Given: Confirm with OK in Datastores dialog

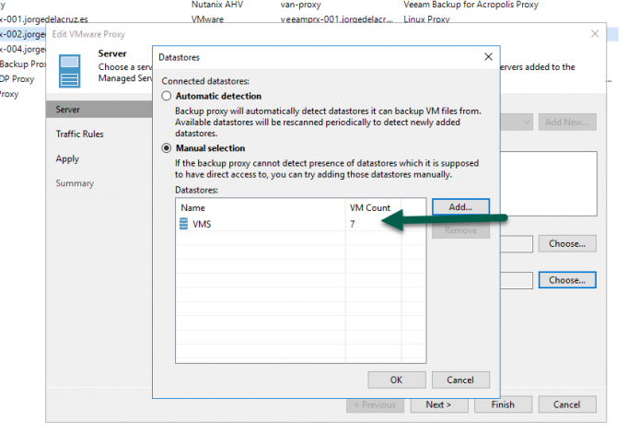Looking at the screenshot, I should point(397,380).
